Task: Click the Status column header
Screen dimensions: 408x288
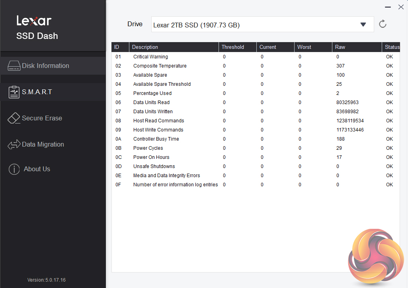Action: [x=391, y=47]
